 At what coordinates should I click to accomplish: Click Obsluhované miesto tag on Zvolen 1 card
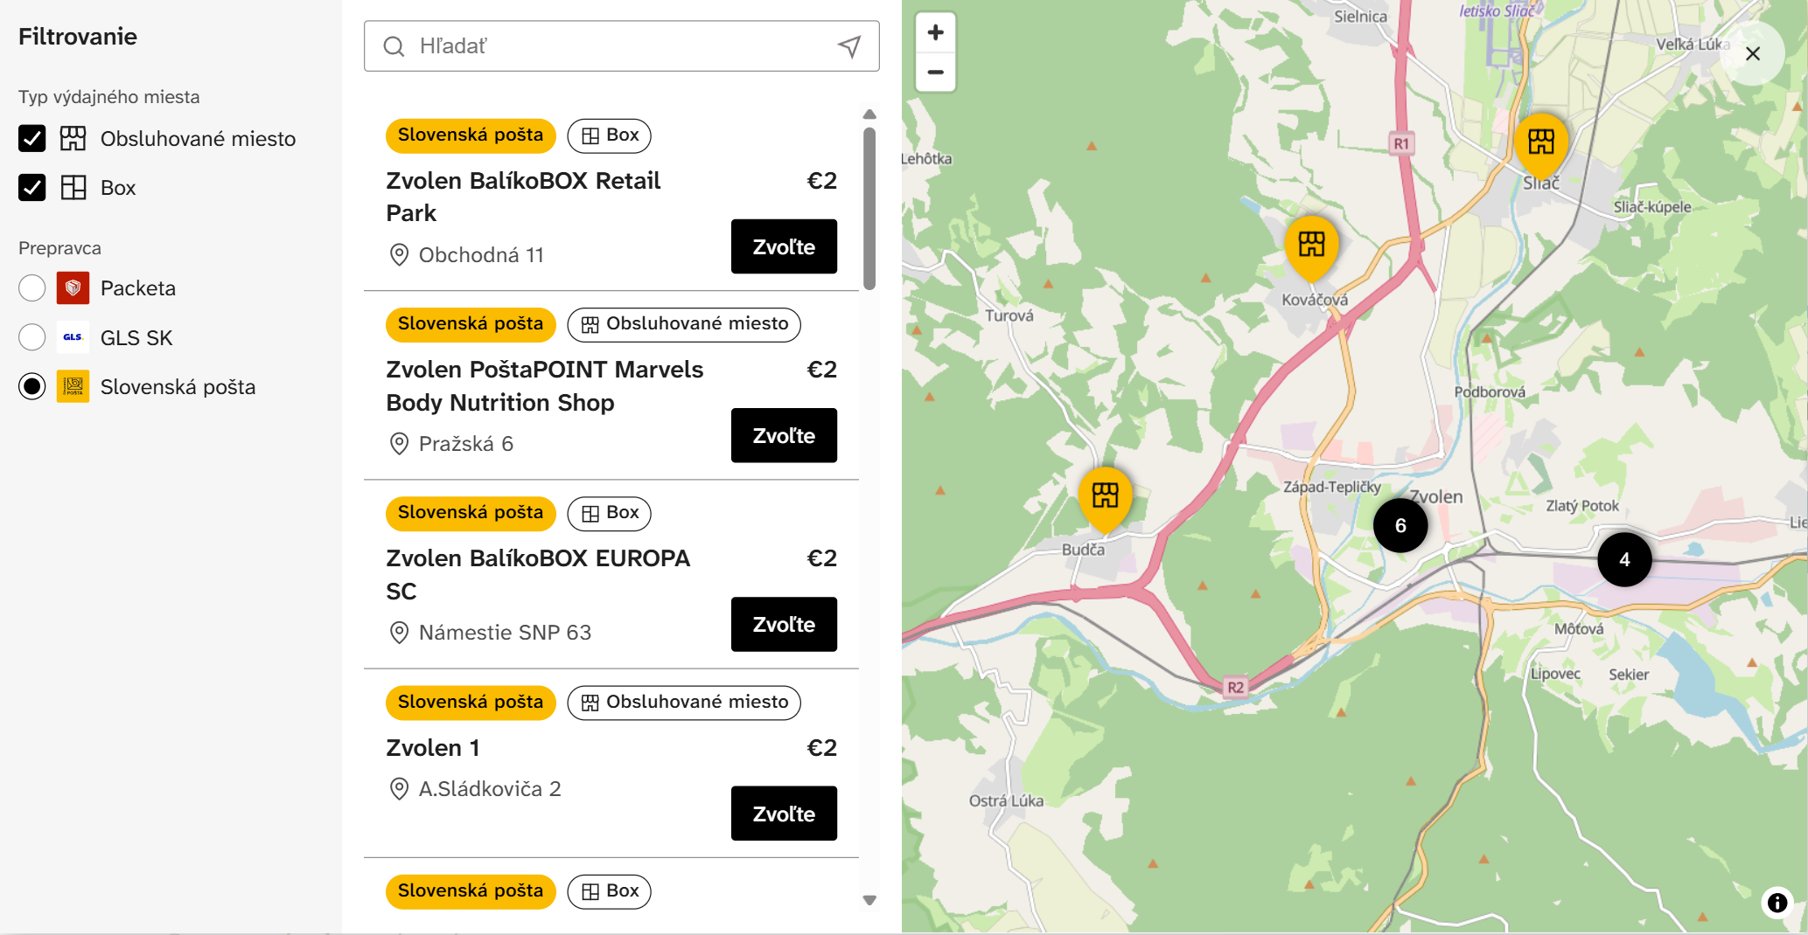click(x=684, y=703)
